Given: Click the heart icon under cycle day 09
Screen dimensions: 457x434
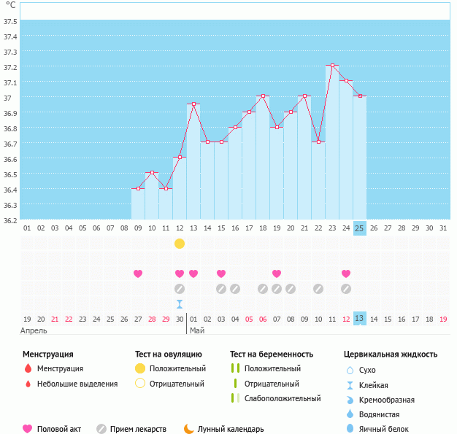Looking at the screenshot, I should pyautogui.click(x=138, y=274).
